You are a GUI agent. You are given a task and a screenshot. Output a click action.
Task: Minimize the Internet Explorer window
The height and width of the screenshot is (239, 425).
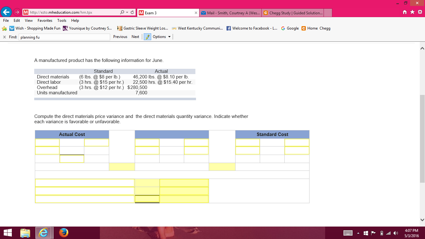coord(397,3)
